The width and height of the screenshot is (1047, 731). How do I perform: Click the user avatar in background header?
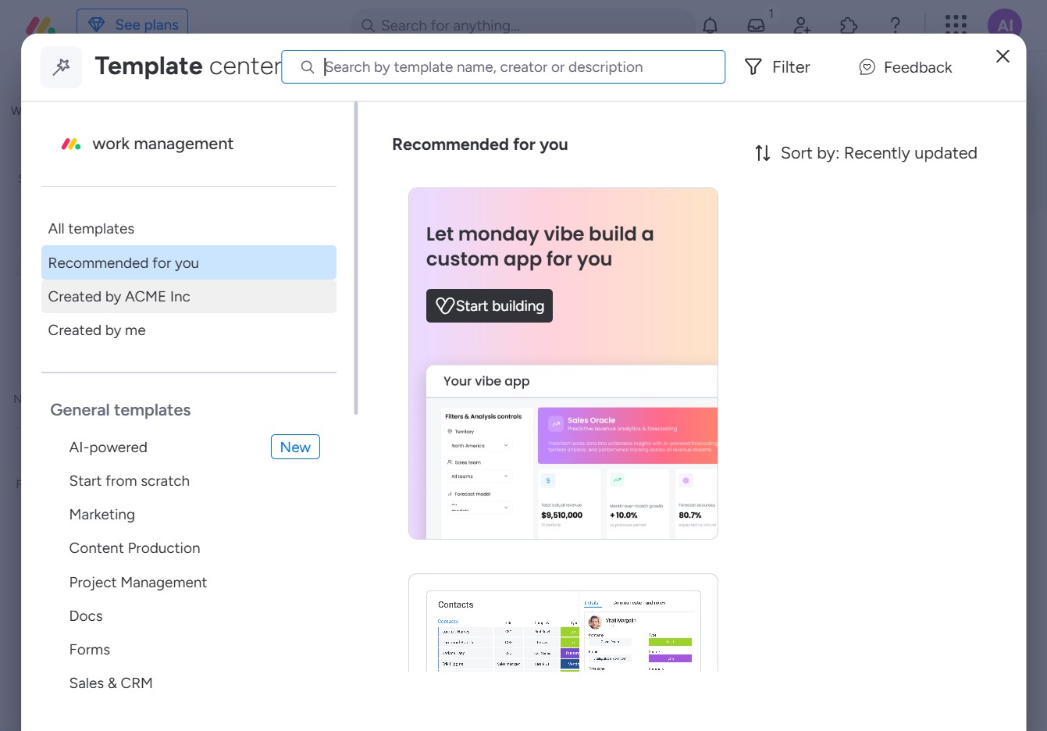(x=1005, y=25)
